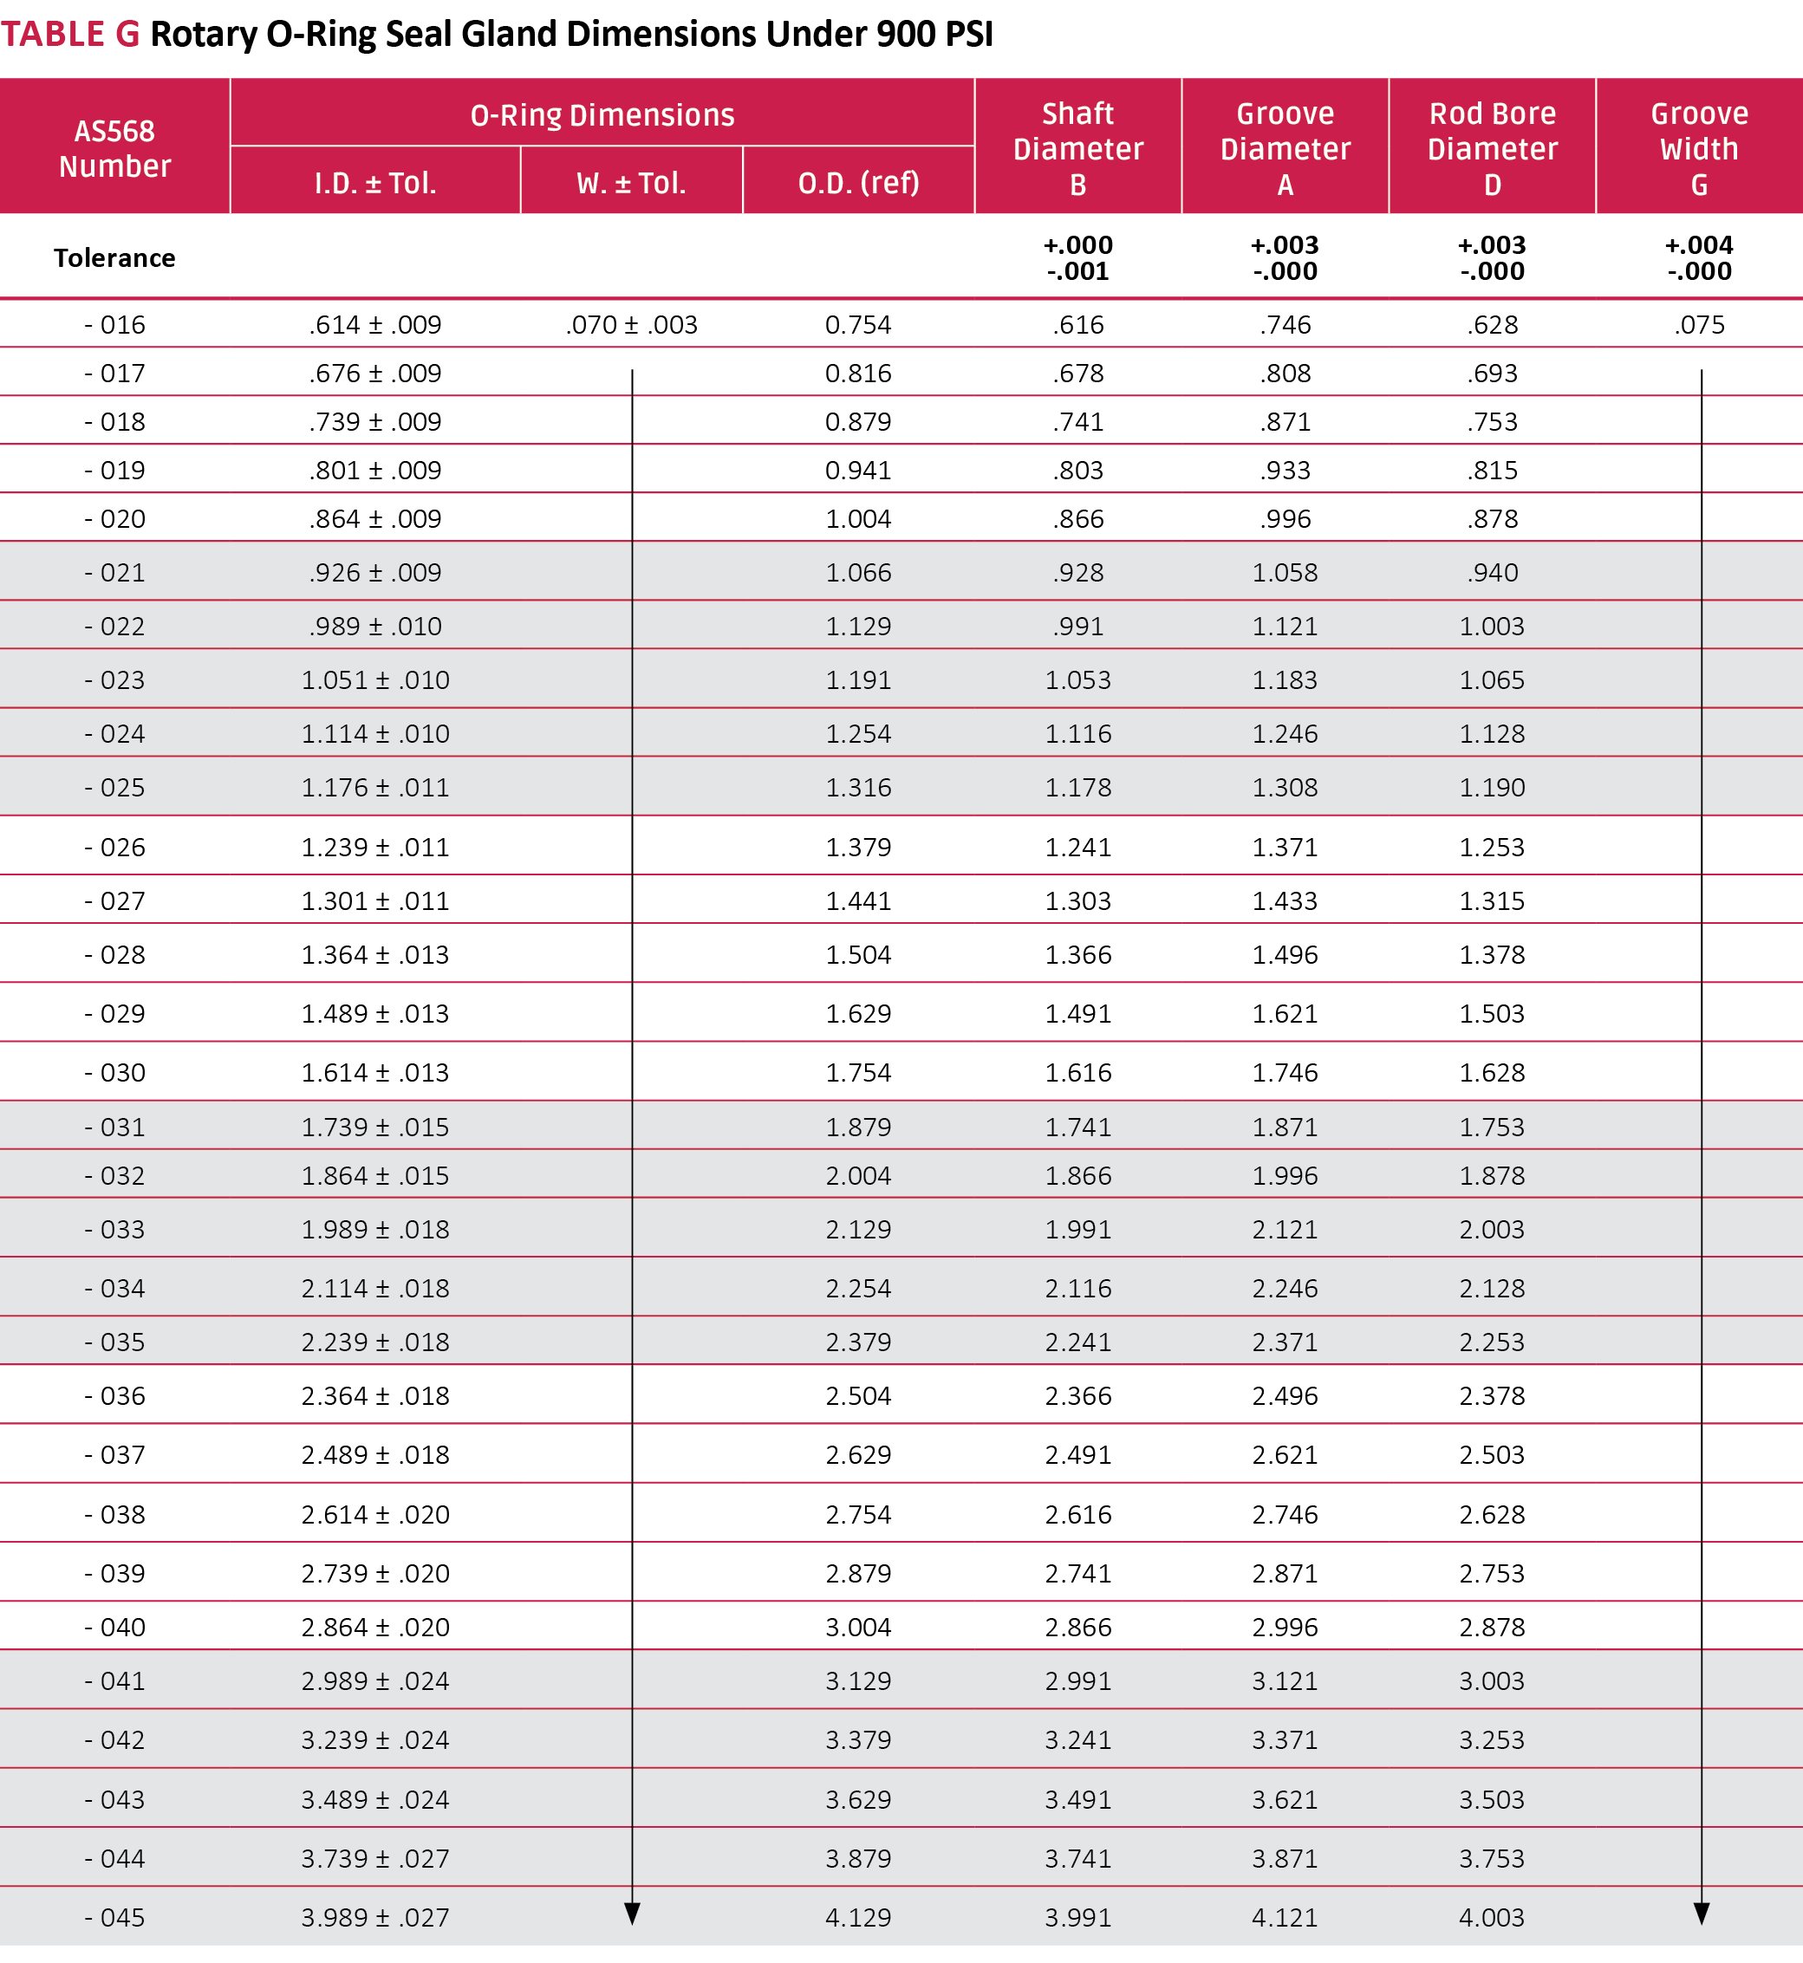Click the Shaft Diameter B header

point(1078,148)
